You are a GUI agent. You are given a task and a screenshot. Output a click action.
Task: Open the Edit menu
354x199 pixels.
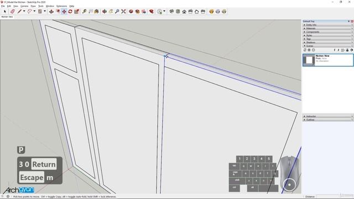[9, 6]
